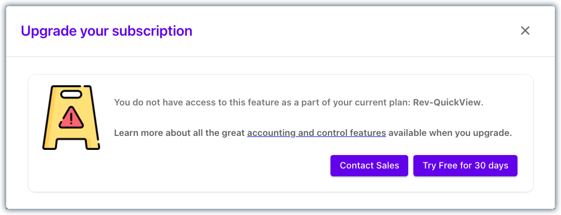Click the red warning triangle on sign
The height and width of the screenshot is (215, 561).
(71, 117)
